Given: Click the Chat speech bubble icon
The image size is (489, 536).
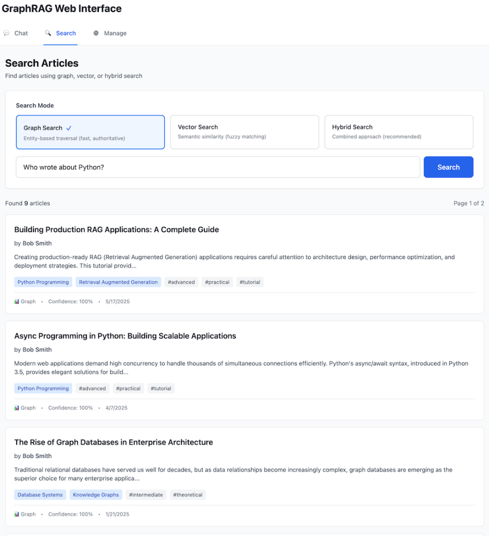Looking at the screenshot, I should pyautogui.click(x=6, y=33).
